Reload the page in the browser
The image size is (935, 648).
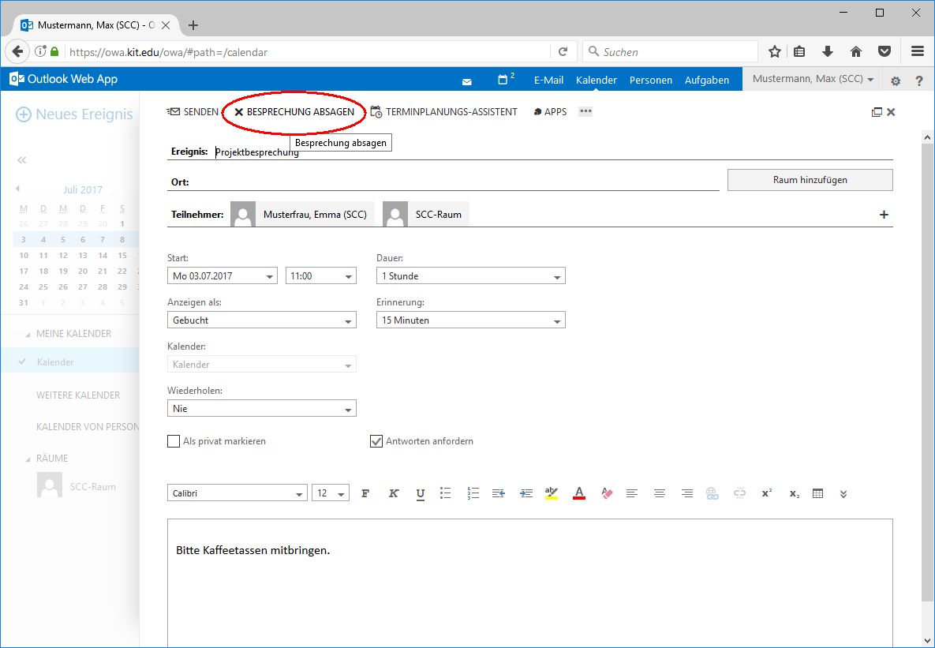[x=563, y=52]
